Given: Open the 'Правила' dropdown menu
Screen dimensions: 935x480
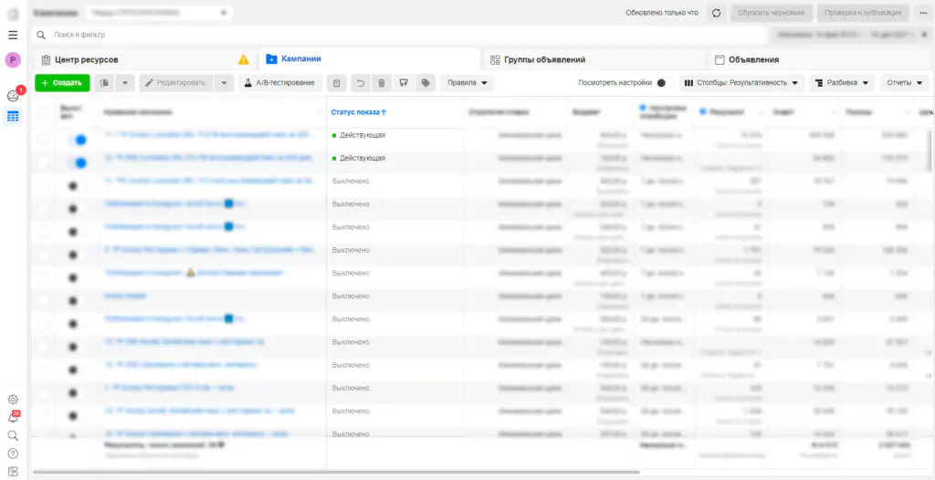Looking at the screenshot, I should point(467,83).
